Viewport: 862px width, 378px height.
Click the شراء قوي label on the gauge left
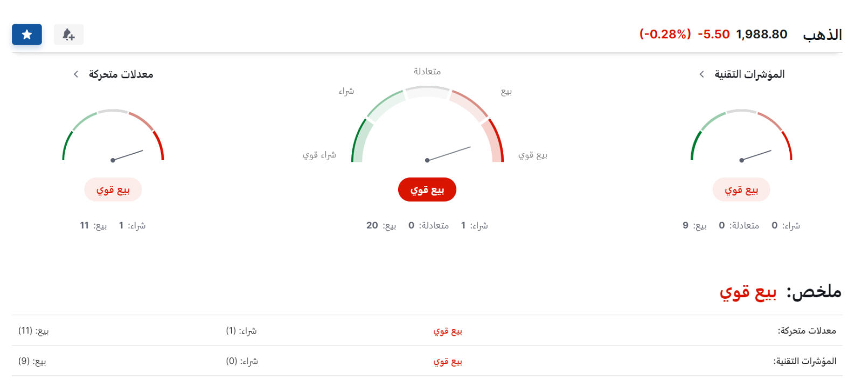pyautogui.click(x=319, y=155)
